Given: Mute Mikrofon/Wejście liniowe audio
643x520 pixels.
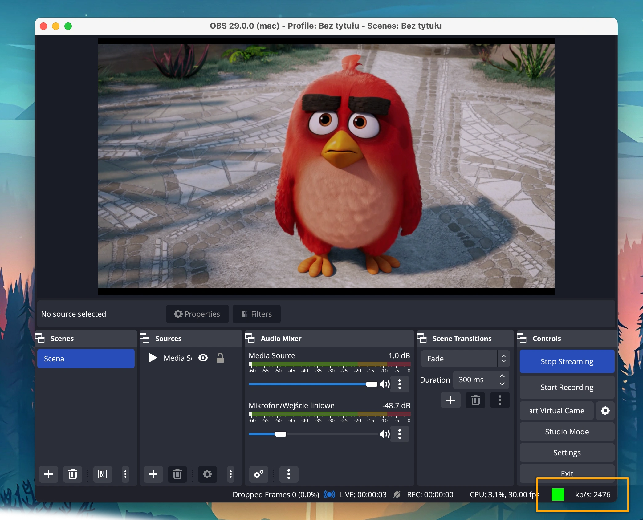Looking at the screenshot, I should click(x=385, y=434).
